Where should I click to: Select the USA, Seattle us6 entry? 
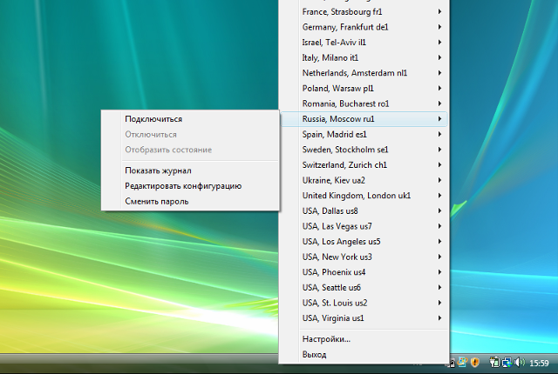click(364, 287)
